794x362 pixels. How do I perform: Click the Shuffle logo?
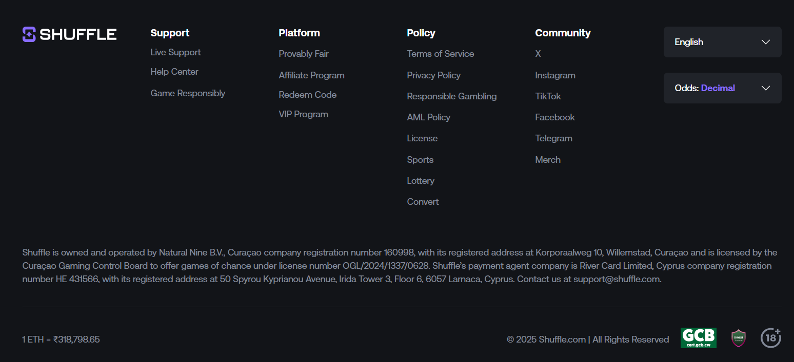tap(69, 34)
